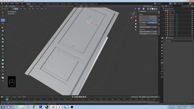Select the Transform tool

[3, 31]
